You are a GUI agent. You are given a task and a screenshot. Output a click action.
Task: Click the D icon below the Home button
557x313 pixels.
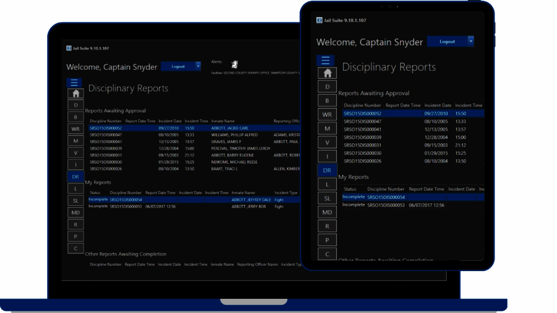click(75, 105)
